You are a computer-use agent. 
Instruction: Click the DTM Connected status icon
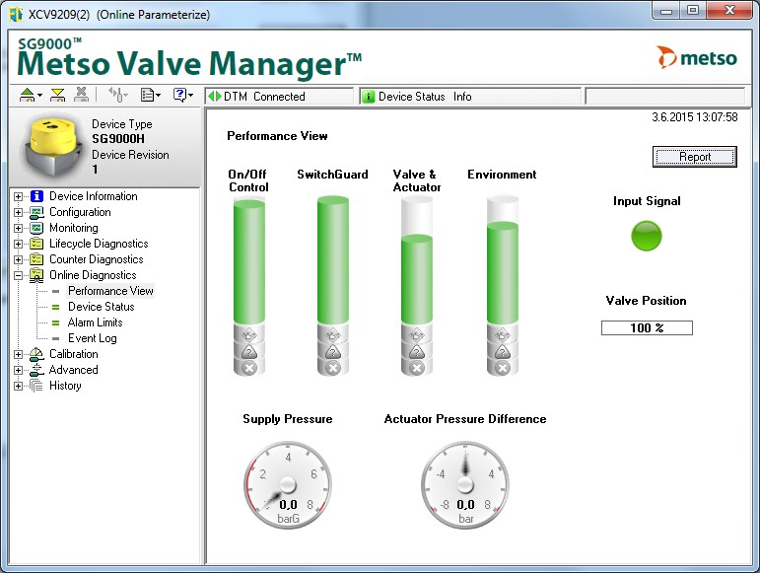coord(214,97)
